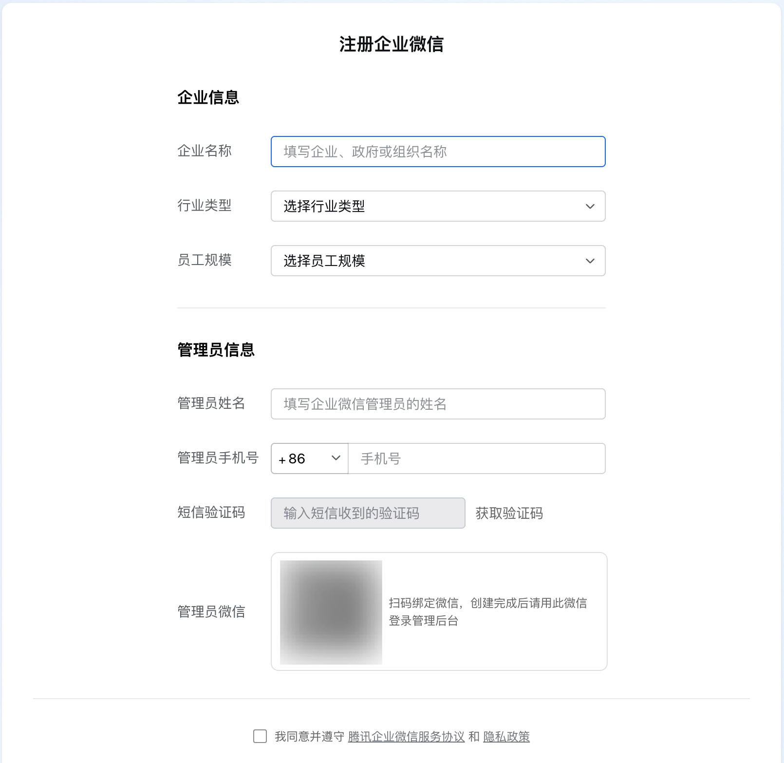Click the 员工规模 field label
Viewport: 784px width, 763px height.
point(205,260)
